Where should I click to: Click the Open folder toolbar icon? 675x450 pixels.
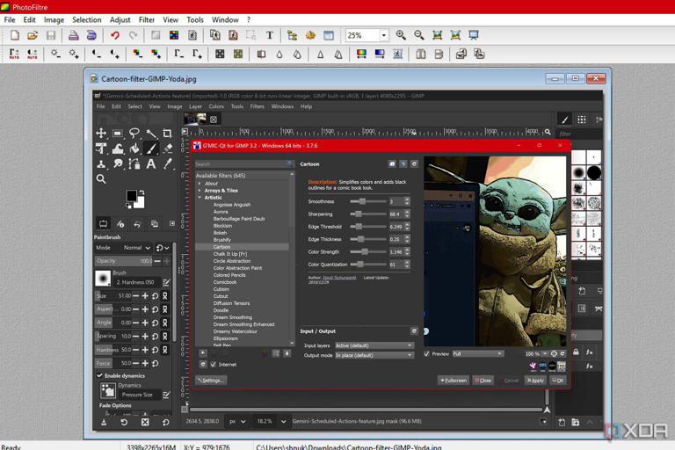point(33,35)
